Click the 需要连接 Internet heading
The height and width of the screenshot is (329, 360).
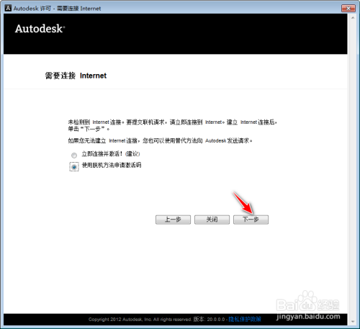tap(76, 76)
